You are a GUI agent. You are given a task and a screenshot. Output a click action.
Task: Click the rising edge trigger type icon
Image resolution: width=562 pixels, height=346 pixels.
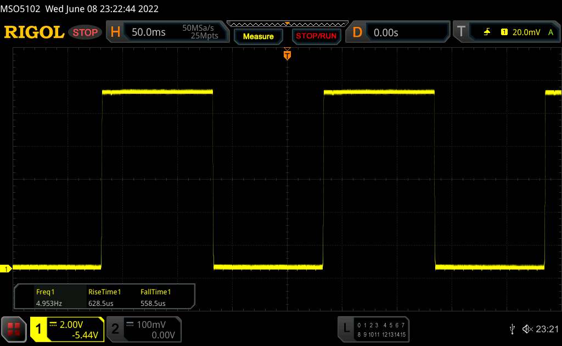click(487, 32)
